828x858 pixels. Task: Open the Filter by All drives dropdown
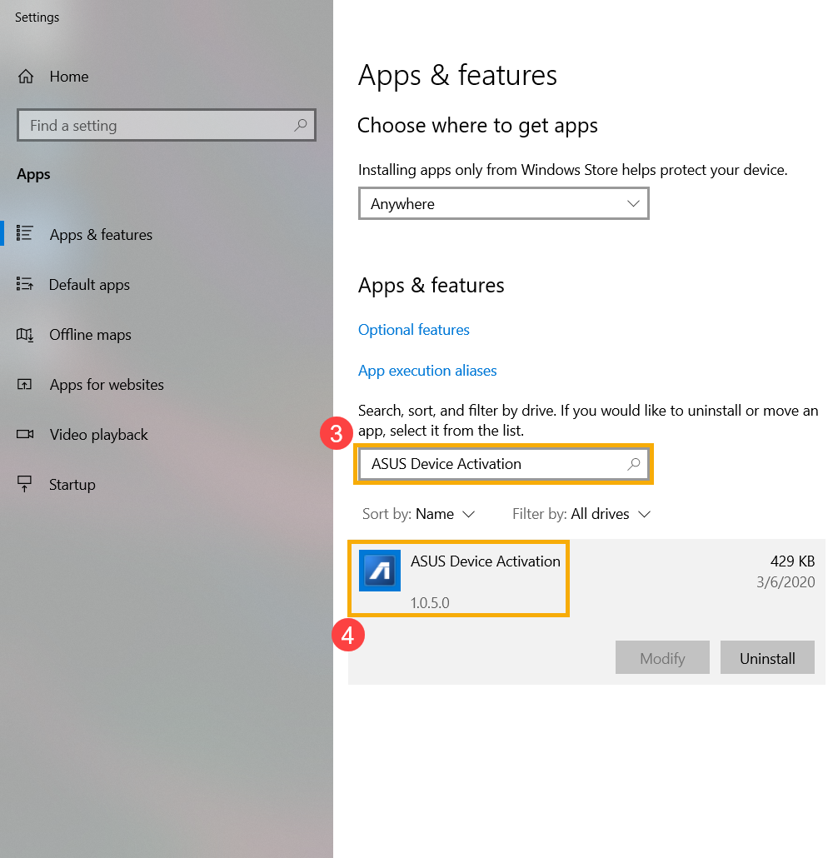(581, 514)
